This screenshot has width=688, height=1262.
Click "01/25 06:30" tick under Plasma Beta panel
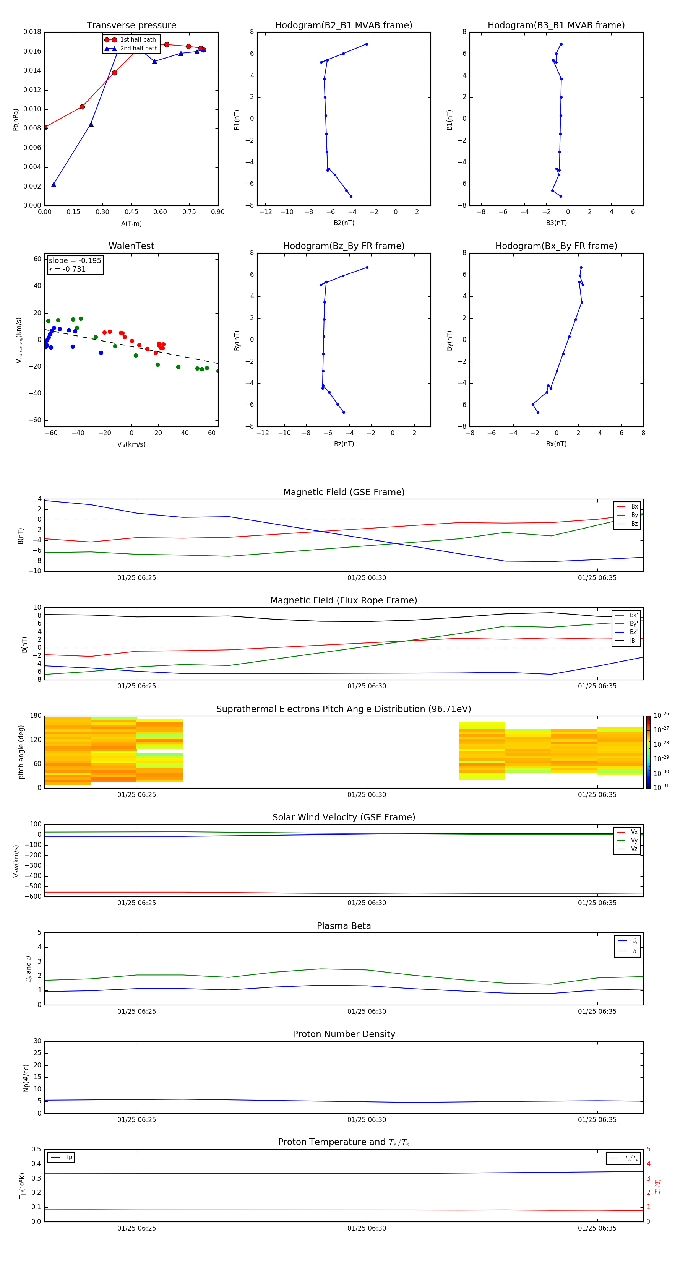coord(367,1012)
